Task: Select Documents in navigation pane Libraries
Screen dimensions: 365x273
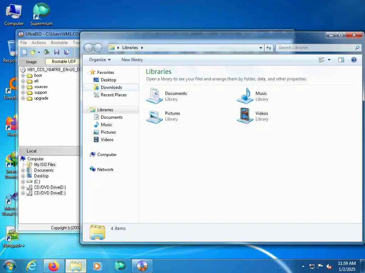Action: tap(112, 117)
